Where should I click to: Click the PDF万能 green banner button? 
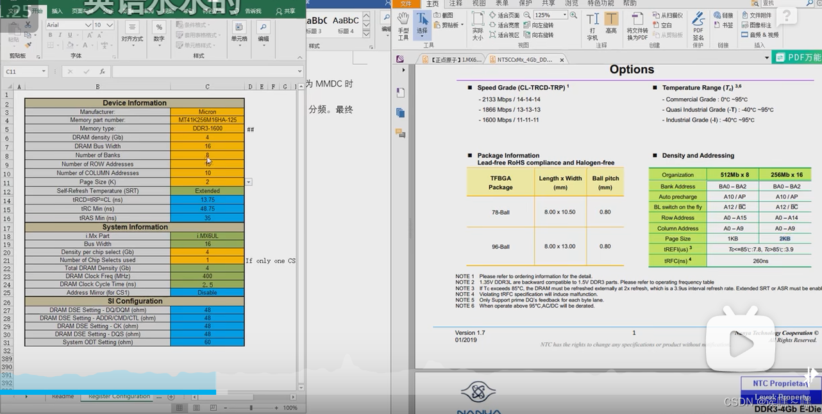pyautogui.click(x=797, y=58)
